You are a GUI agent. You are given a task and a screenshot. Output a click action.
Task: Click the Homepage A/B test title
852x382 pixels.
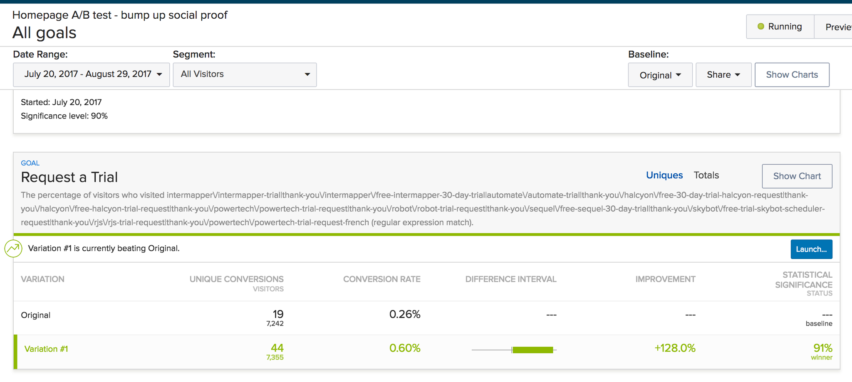click(x=120, y=15)
